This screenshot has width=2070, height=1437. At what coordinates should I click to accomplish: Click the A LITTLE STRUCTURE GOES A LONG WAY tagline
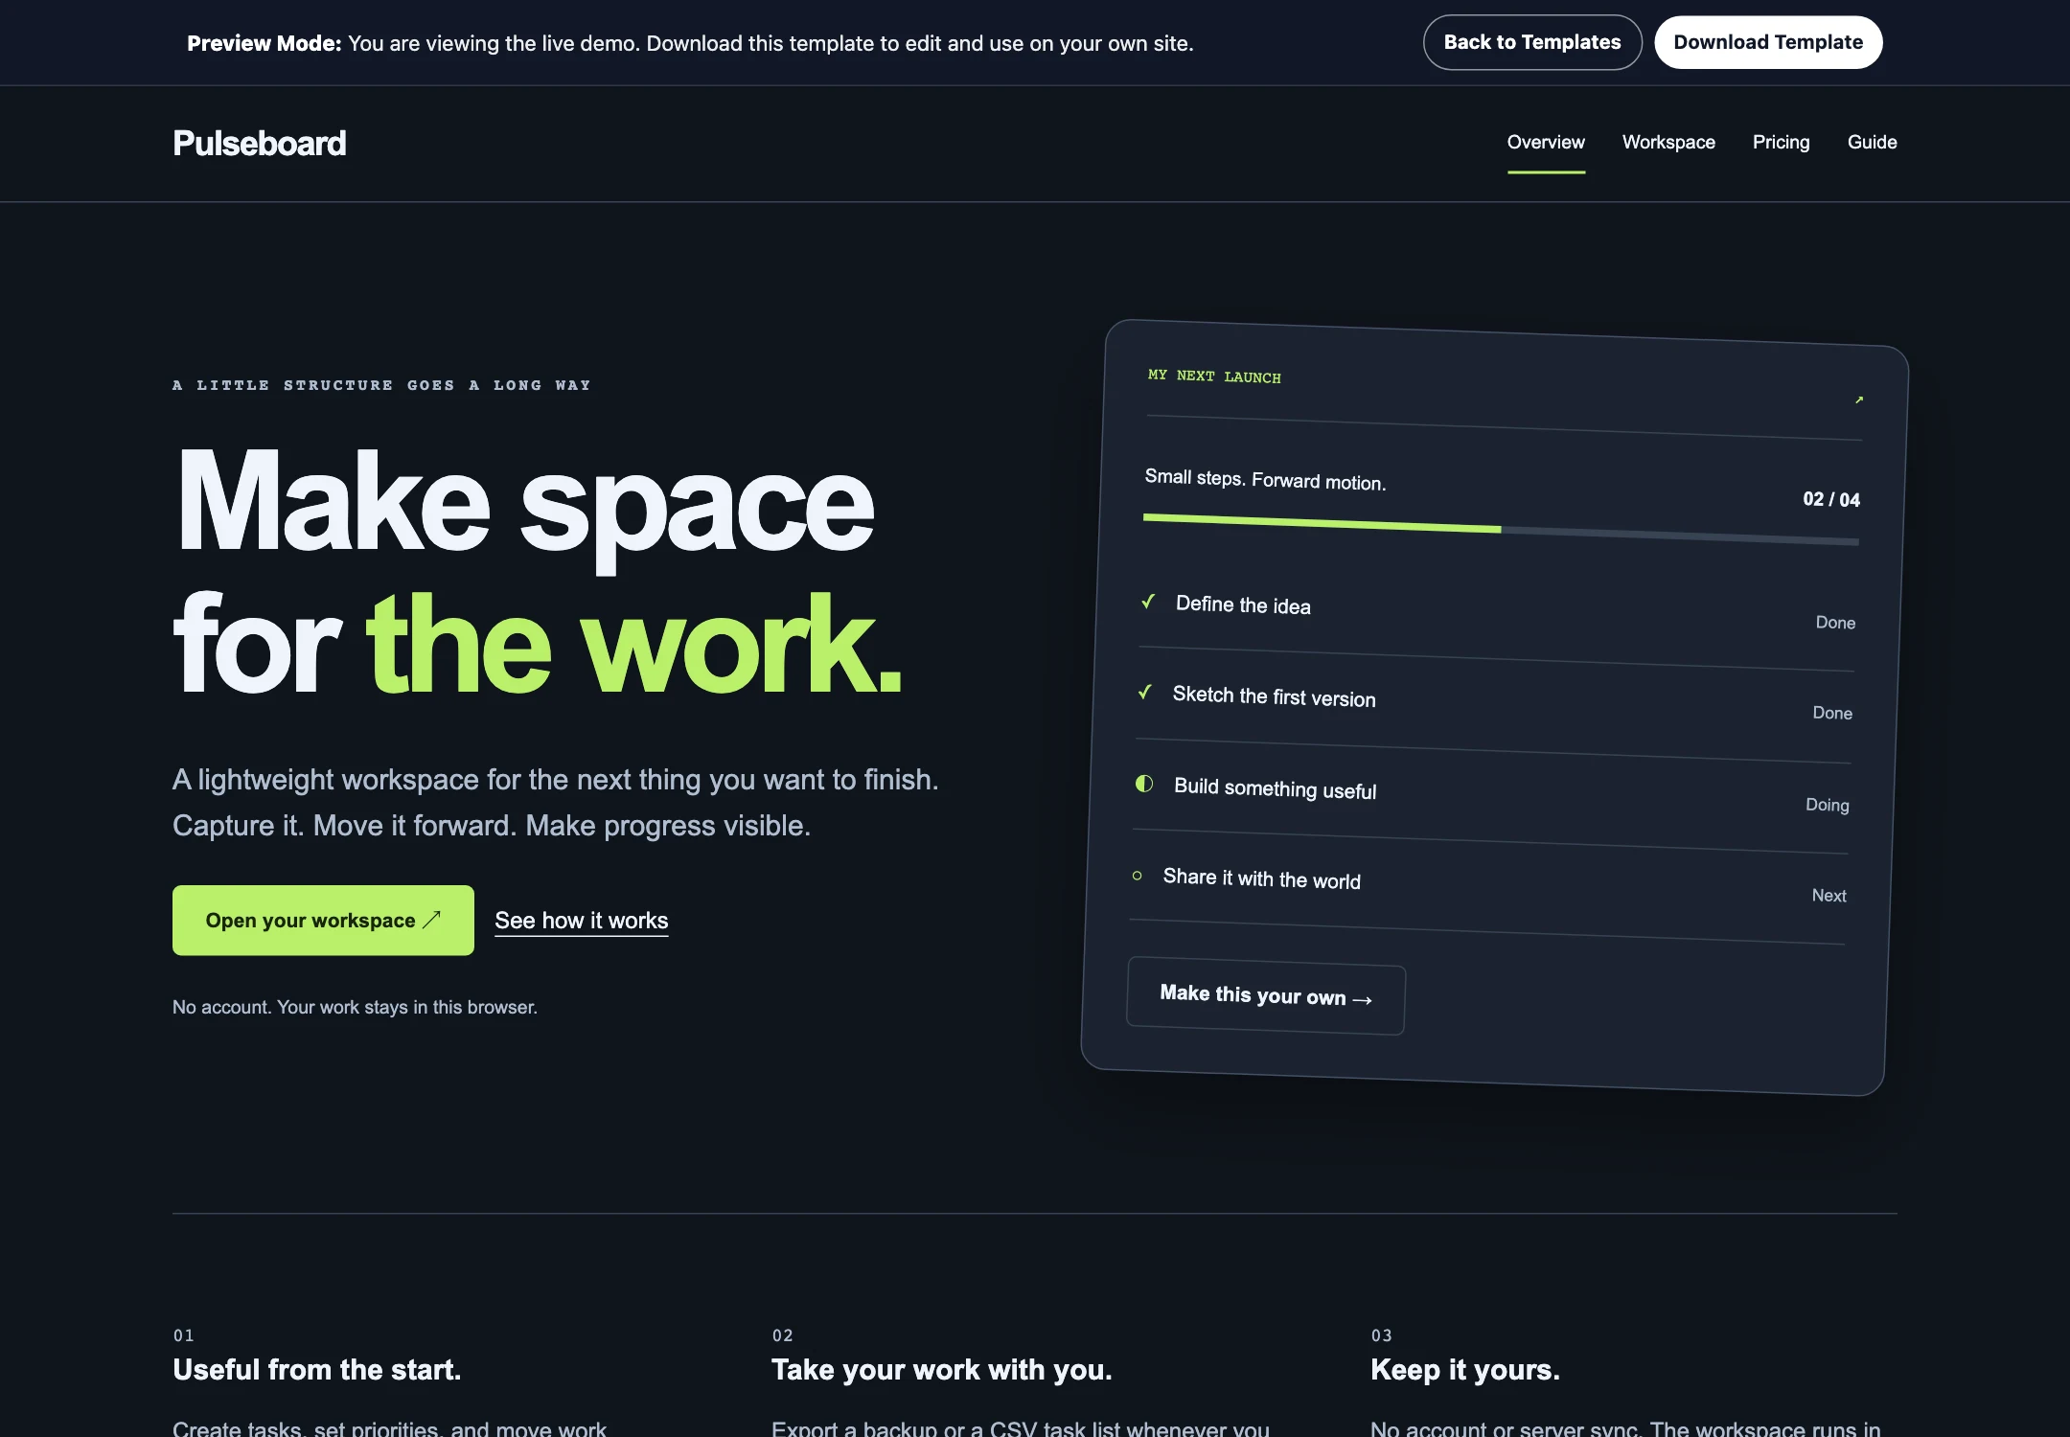pos(381,385)
